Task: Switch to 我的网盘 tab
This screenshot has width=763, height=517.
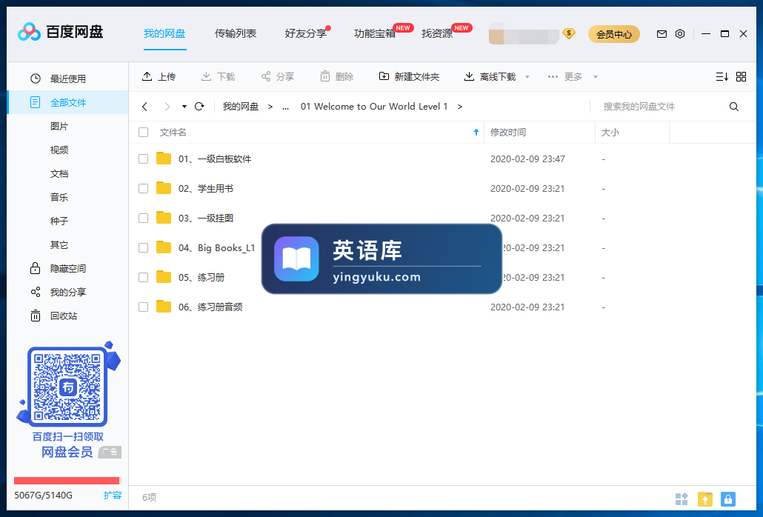Action: pyautogui.click(x=164, y=33)
